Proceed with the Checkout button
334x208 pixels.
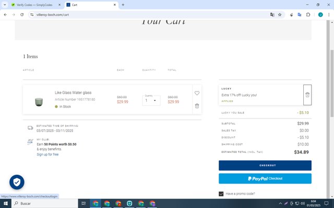(265, 165)
